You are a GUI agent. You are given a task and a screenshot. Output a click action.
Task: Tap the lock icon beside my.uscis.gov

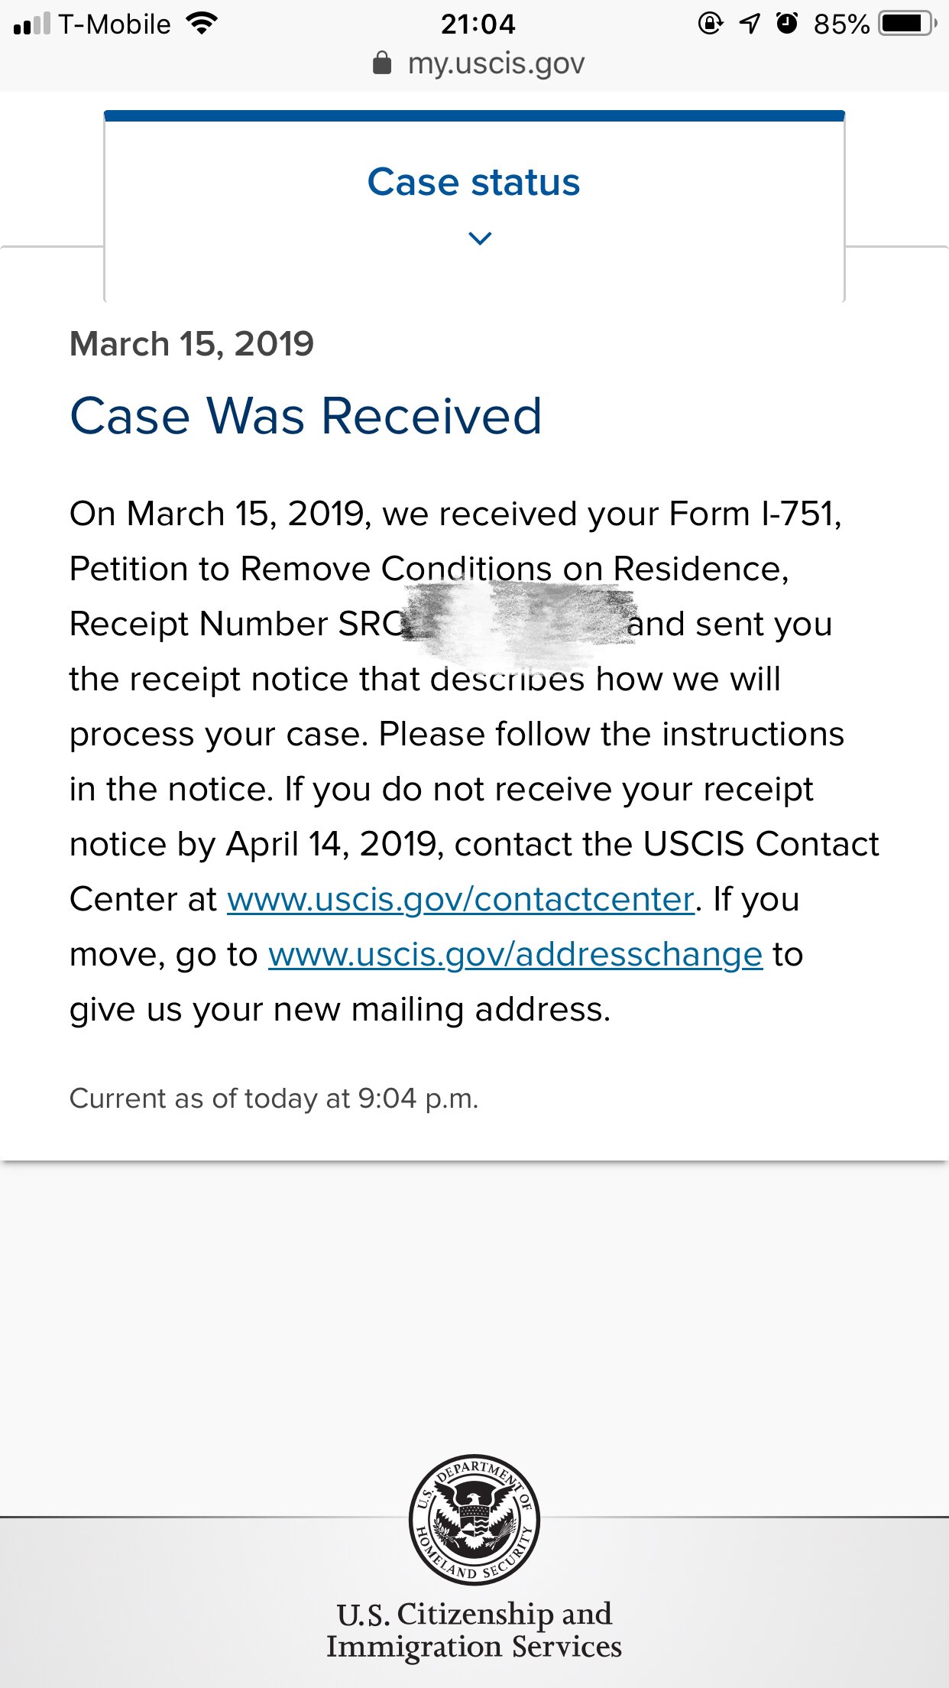coord(382,63)
